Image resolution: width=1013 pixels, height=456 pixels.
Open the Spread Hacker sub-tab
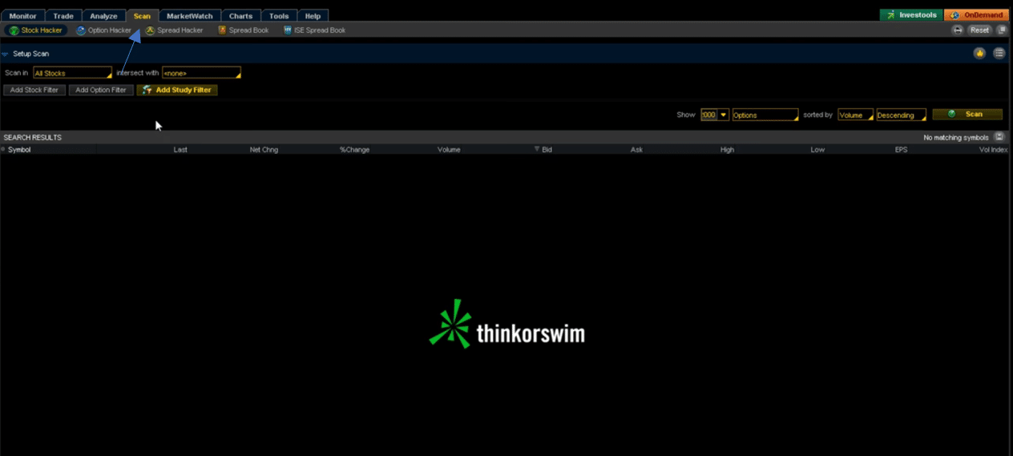coord(174,30)
